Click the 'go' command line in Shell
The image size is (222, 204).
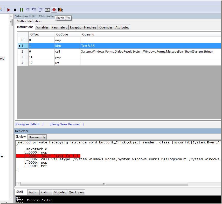tap(18, 197)
